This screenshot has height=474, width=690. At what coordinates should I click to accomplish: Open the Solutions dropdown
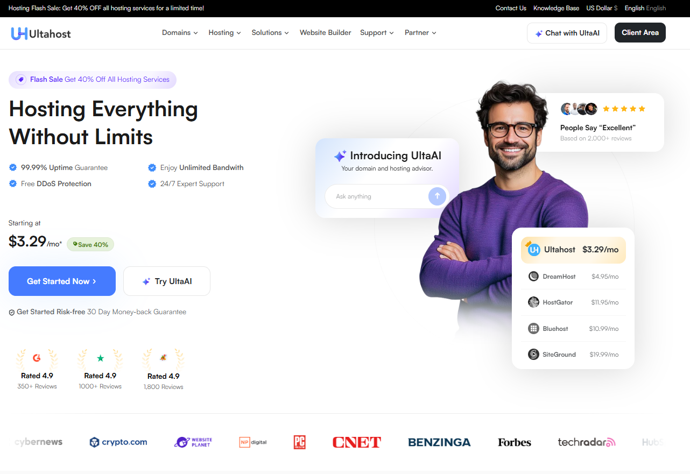[270, 33]
